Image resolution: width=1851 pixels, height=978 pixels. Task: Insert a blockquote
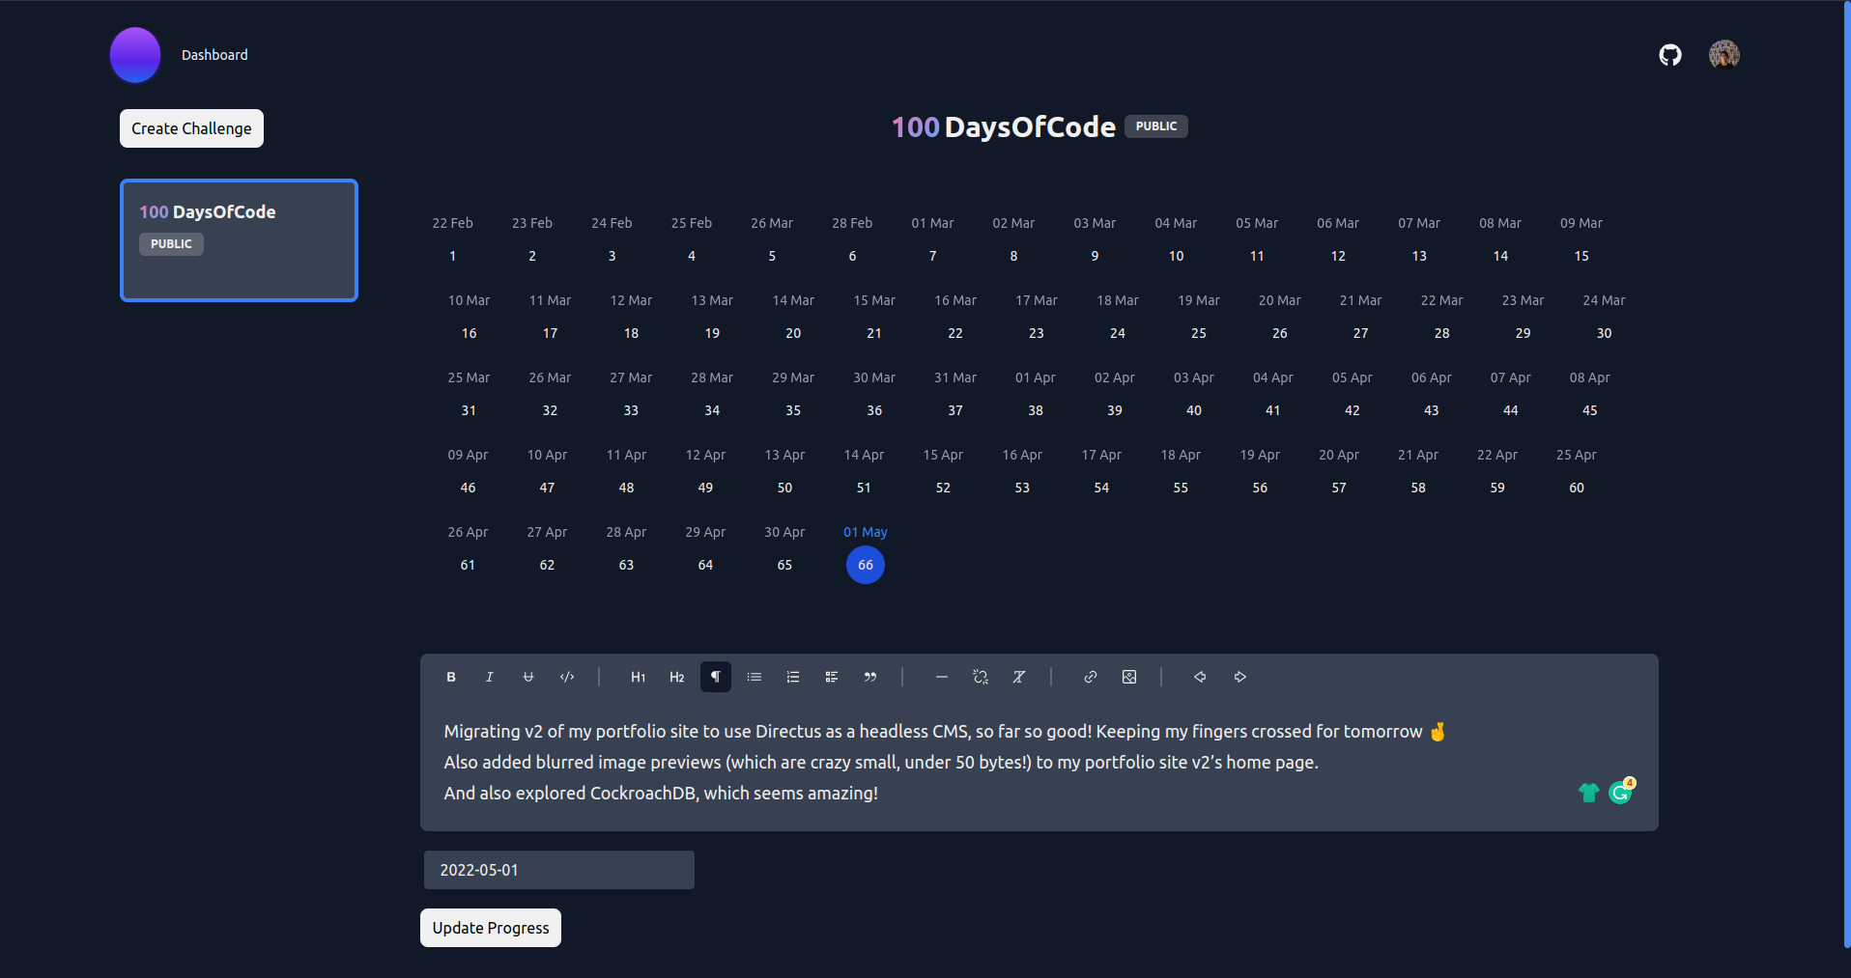click(x=870, y=677)
